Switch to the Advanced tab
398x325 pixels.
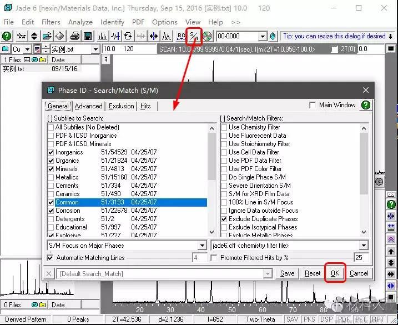click(x=89, y=106)
